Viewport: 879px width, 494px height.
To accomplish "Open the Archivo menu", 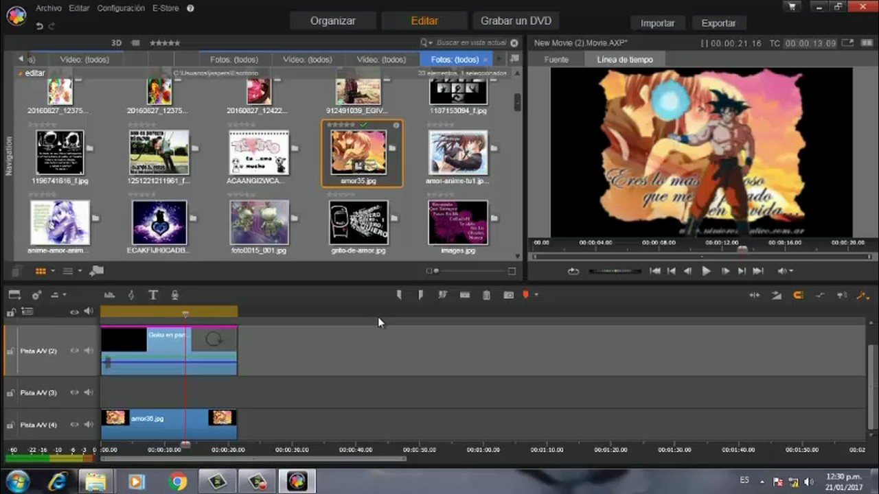I will [49, 8].
